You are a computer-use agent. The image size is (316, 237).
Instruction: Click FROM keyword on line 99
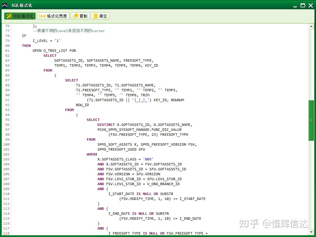coord(91,139)
